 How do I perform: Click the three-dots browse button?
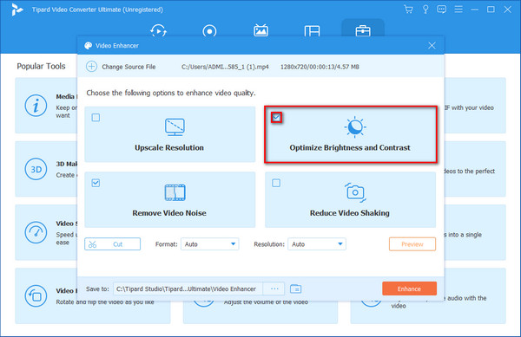tap(274, 288)
